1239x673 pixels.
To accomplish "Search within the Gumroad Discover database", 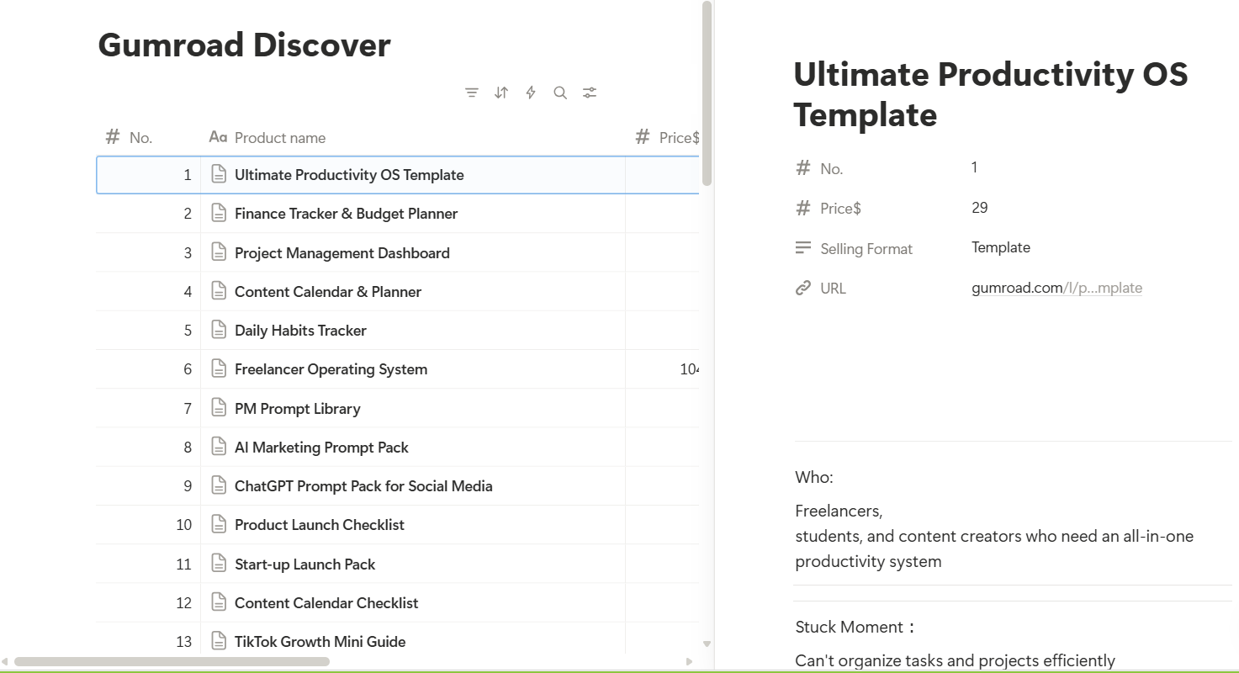I will pos(560,93).
